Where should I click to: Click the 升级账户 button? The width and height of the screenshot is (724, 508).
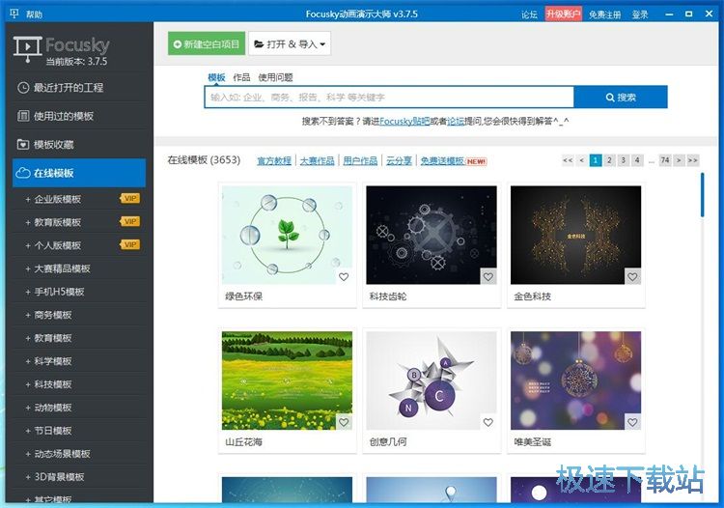[x=564, y=14]
